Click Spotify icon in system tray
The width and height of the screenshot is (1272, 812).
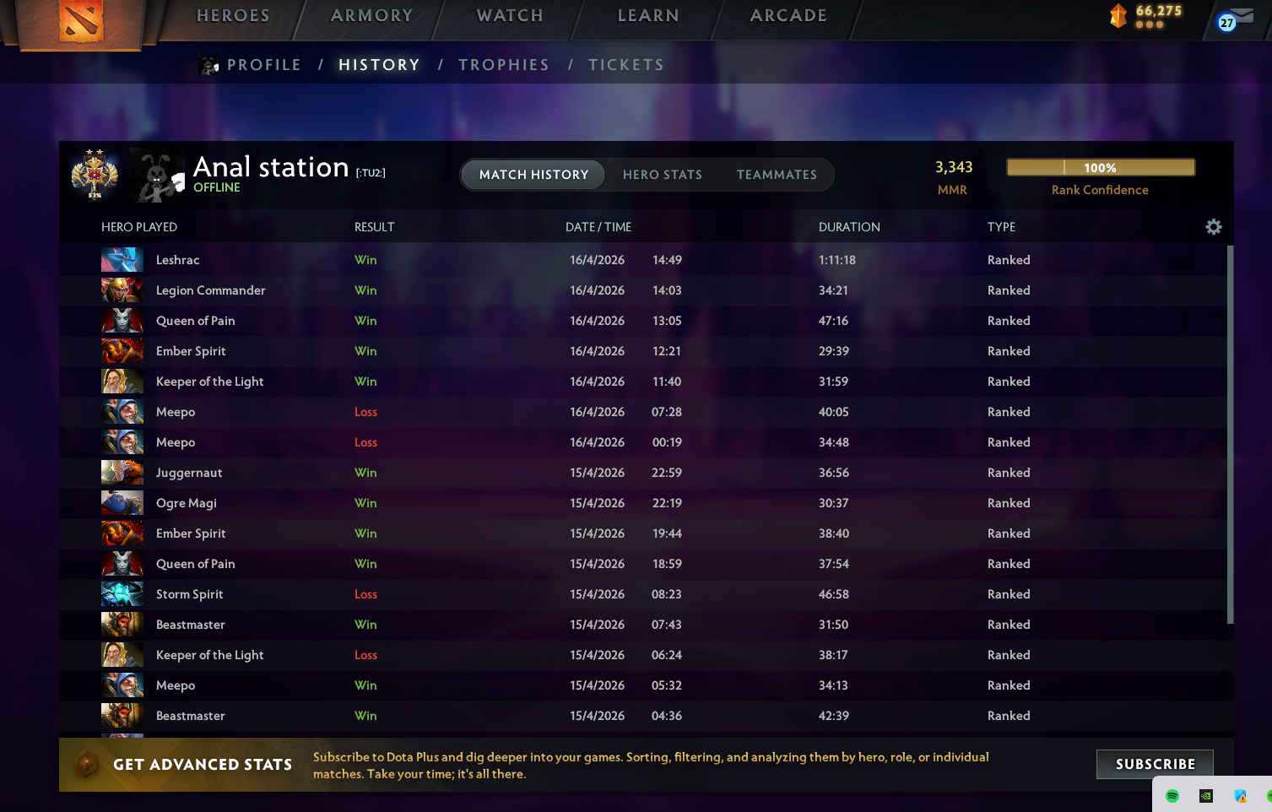[x=1172, y=796]
